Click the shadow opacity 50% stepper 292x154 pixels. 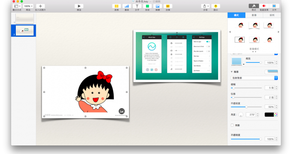[x=277, y=107]
